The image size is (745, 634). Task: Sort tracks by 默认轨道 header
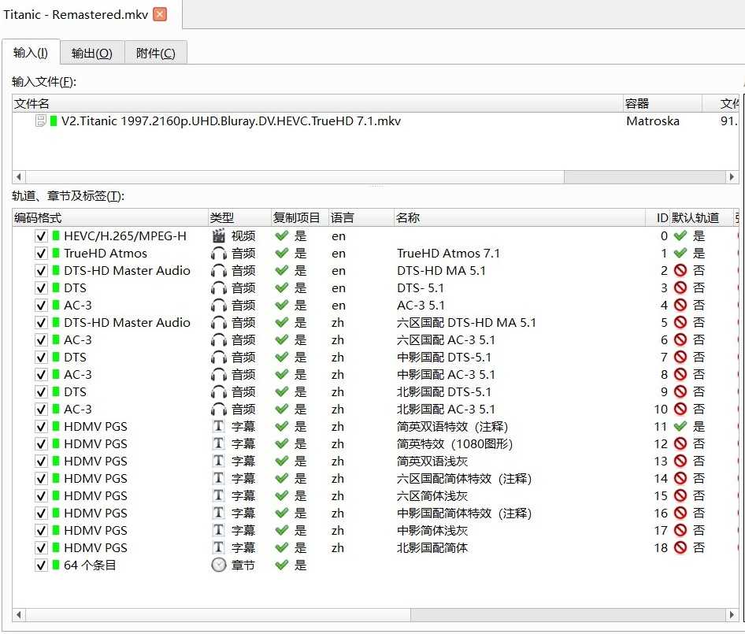(x=701, y=217)
